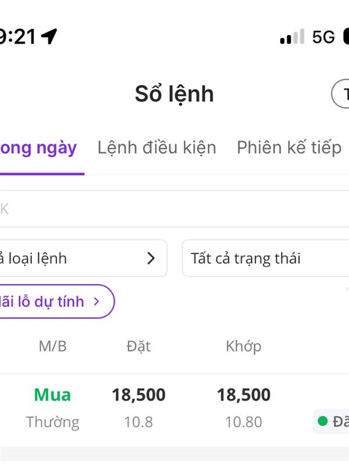This screenshot has height=465, width=349.
Task: Expand the 'Tất cả trạng thái' dropdown
Action: pyautogui.click(x=265, y=258)
